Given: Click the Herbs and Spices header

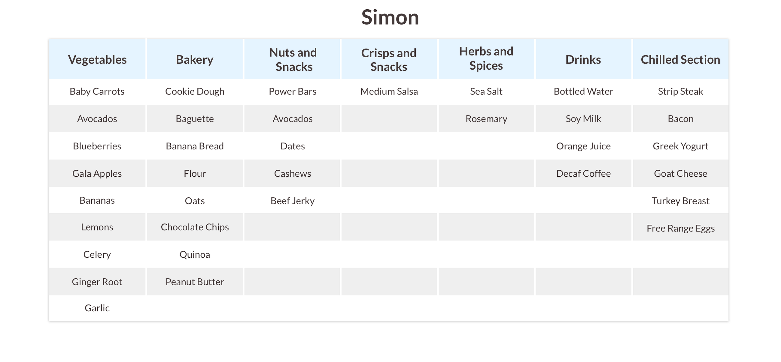Looking at the screenshot, I should (486, 59).
